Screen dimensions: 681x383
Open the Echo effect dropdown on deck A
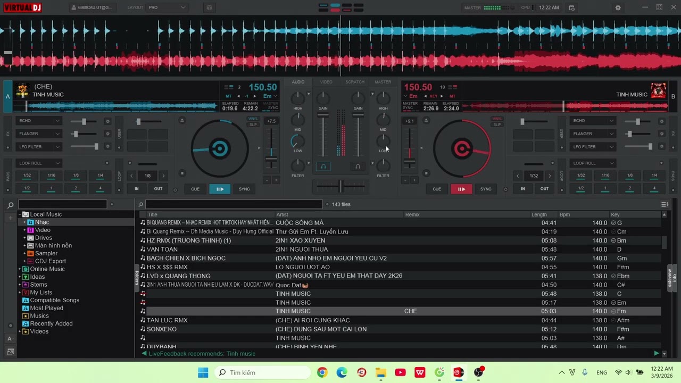point(39,121)
